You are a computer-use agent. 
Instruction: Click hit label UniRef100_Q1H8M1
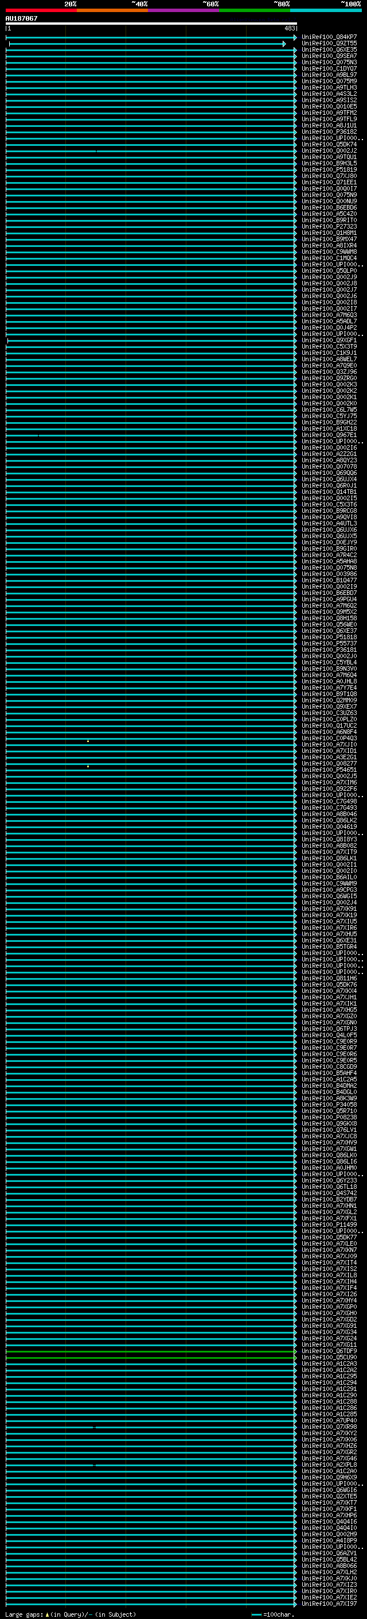[x=329, y=233]
